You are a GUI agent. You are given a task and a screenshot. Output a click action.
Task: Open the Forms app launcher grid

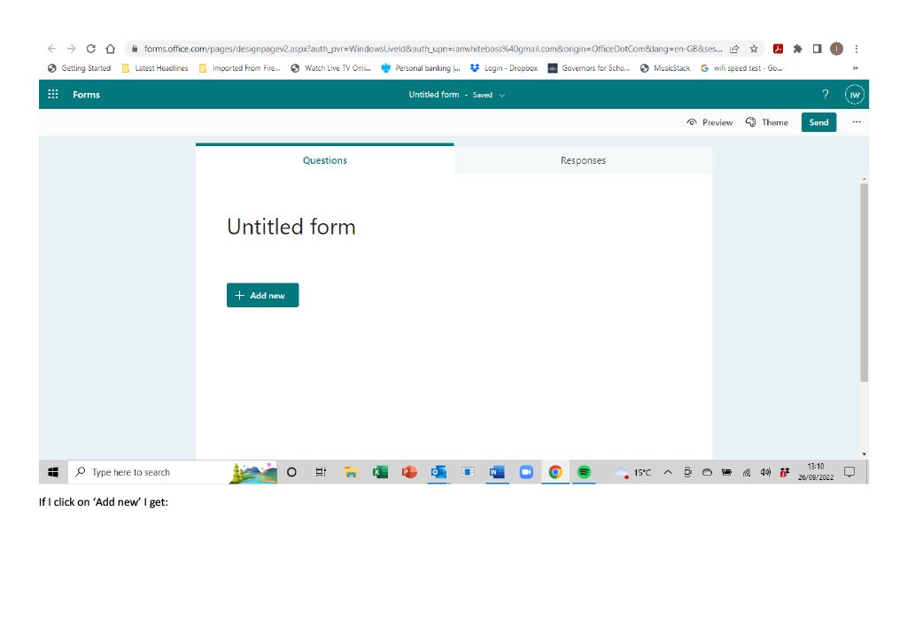[52, 94]
